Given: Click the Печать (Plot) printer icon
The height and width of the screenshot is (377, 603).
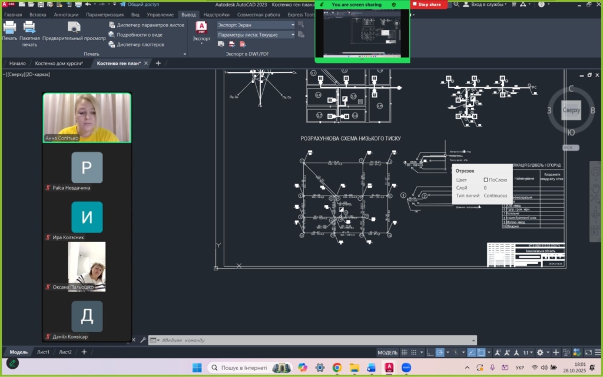Looking at the screenshot, I should (x=9, y=28).
